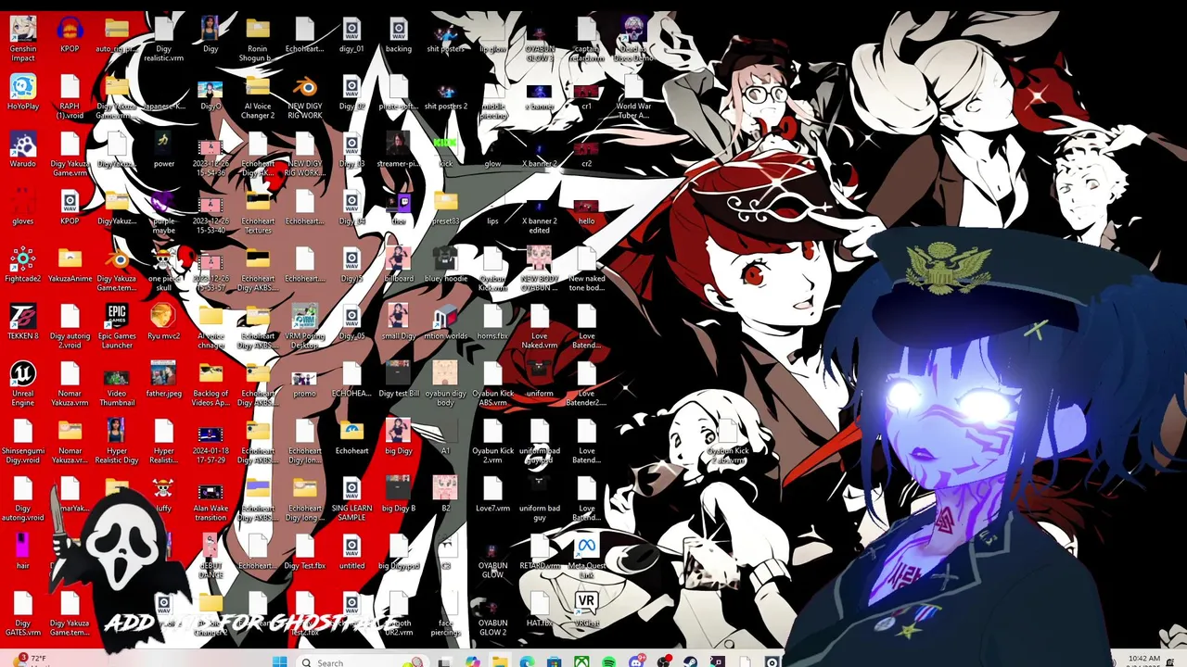Open the Windows Start menu
Viewport: 1187px width, 667px height.
pos(279,661)
